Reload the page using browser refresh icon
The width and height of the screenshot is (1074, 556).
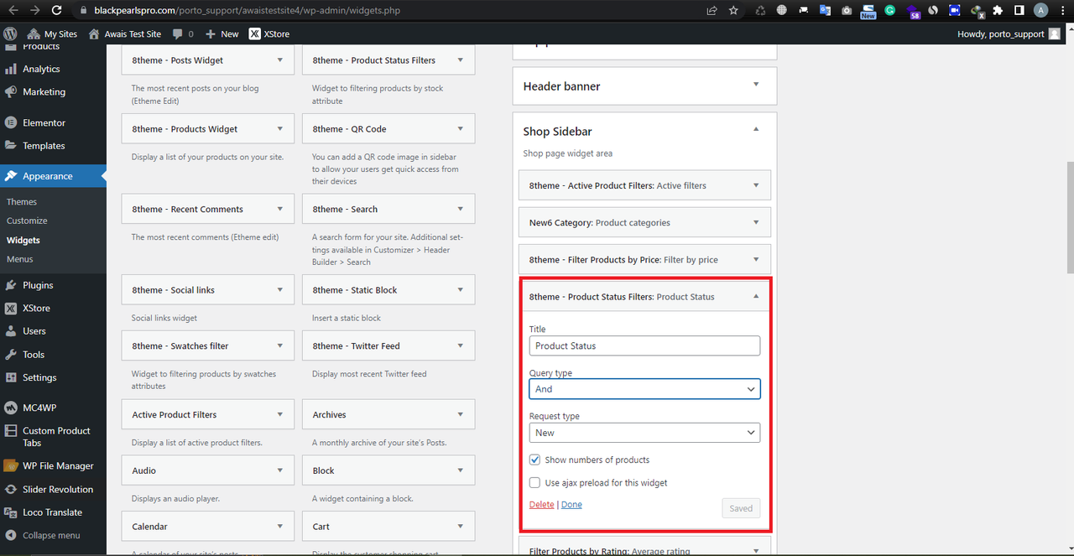pyautogui.click(x=56, y=11)
